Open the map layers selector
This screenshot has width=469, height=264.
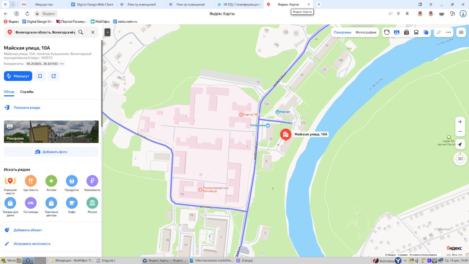point(426,32)
